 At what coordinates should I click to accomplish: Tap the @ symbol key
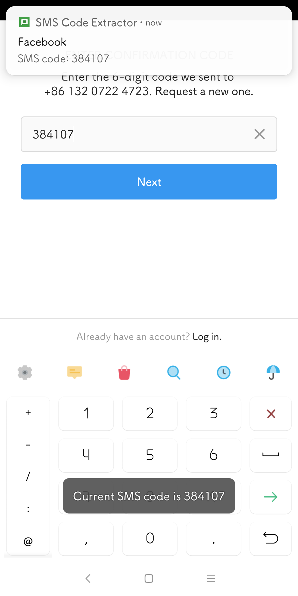click(28, 541)
